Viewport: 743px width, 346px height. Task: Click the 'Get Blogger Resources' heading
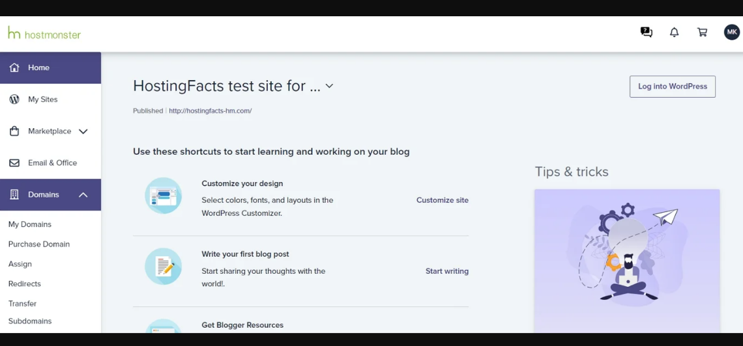pos(242,325)
